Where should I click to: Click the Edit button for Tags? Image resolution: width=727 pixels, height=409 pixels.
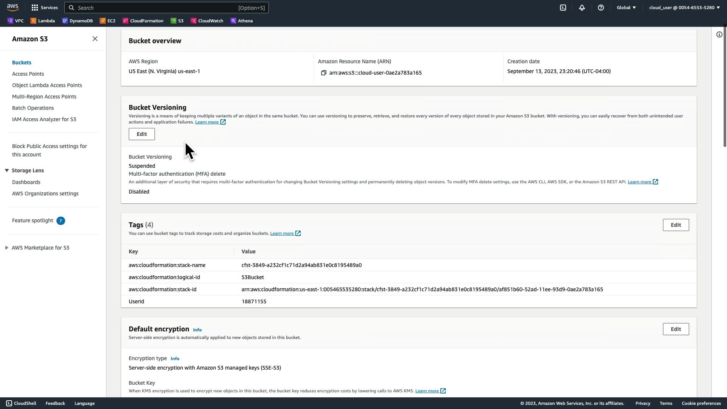(676, 225)
